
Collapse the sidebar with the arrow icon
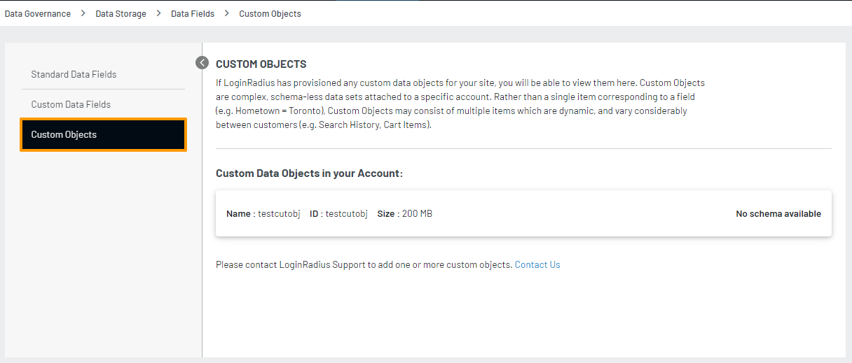click(202, 63)
